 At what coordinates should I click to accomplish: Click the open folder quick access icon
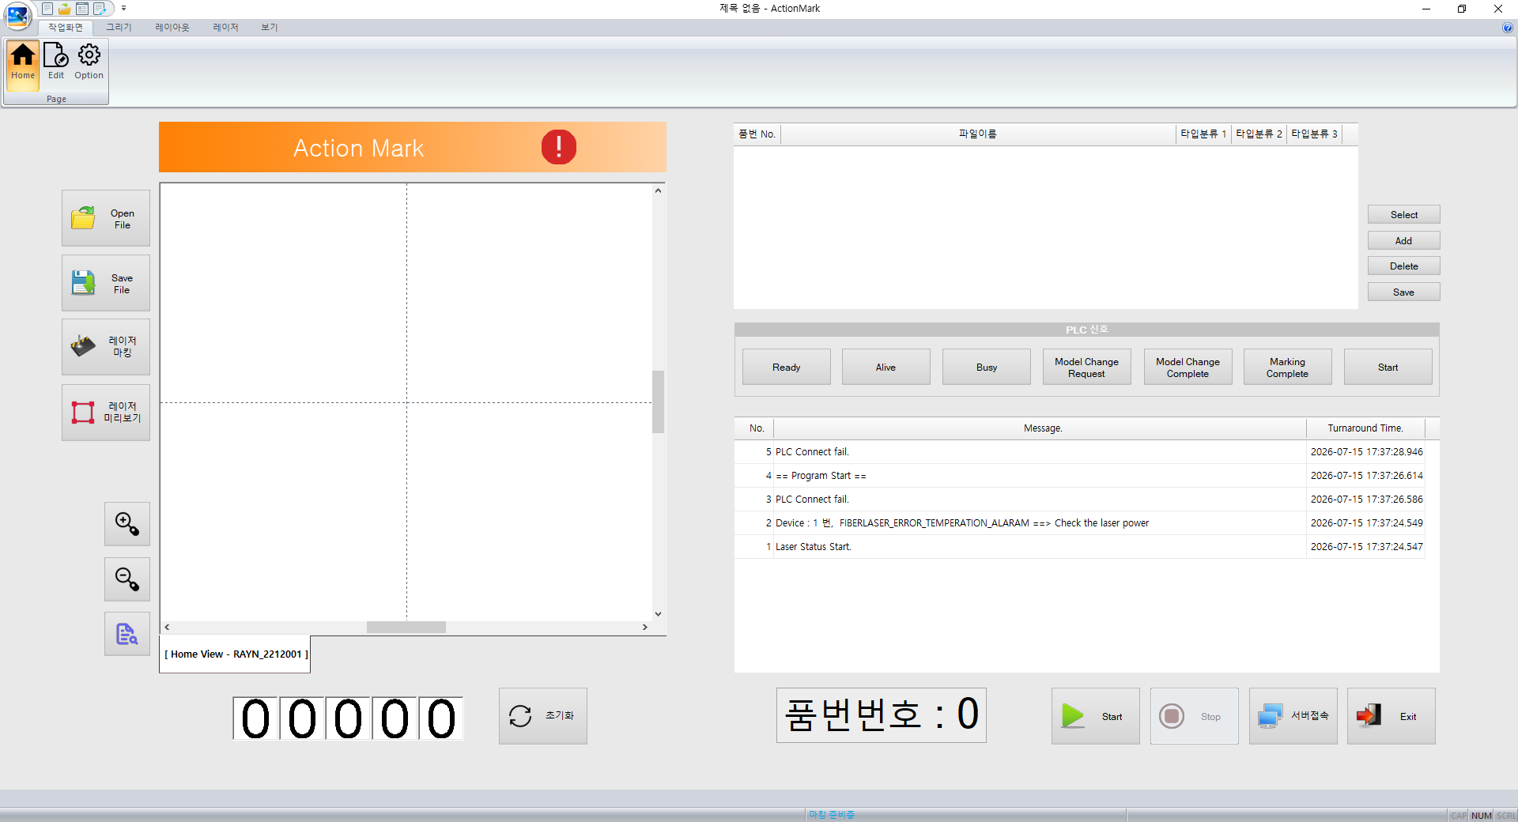click(65, 9)
